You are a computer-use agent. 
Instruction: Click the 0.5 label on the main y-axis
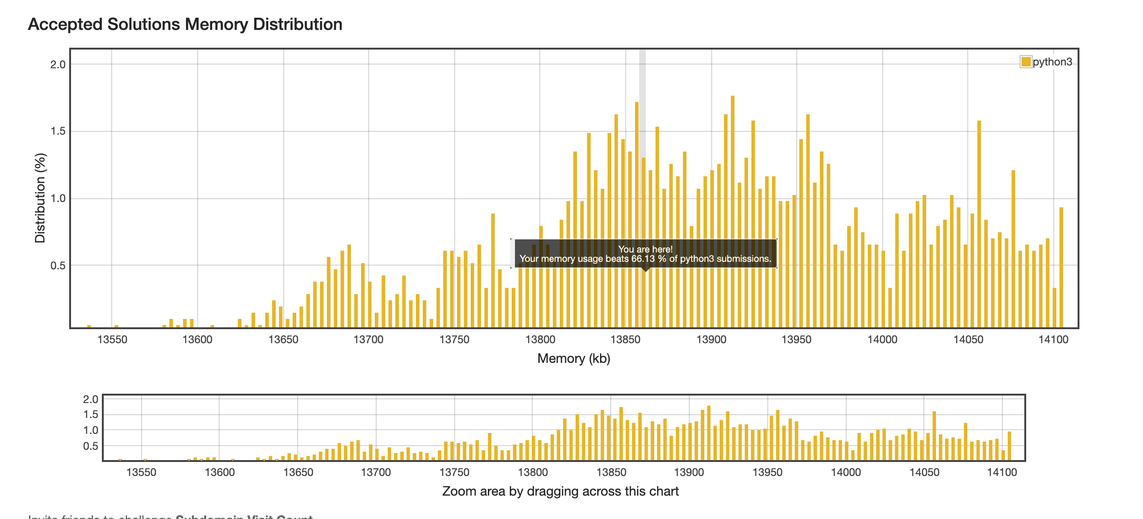[58, 266]
